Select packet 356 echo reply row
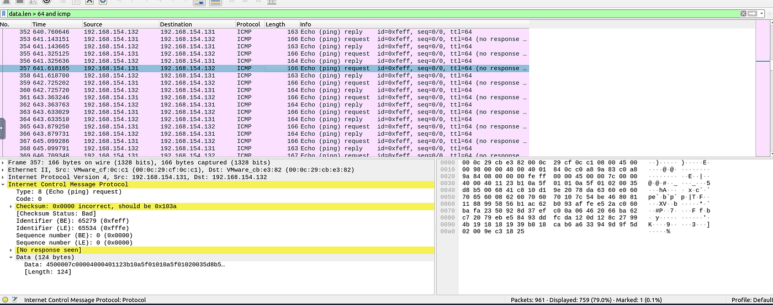The width and height of the screenshot is (773, 305). [x=264, y=61]
